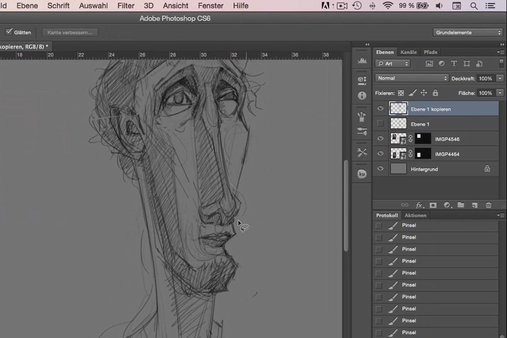Create new group folder icon
This screenshot has width=507, height=338.
461,205
